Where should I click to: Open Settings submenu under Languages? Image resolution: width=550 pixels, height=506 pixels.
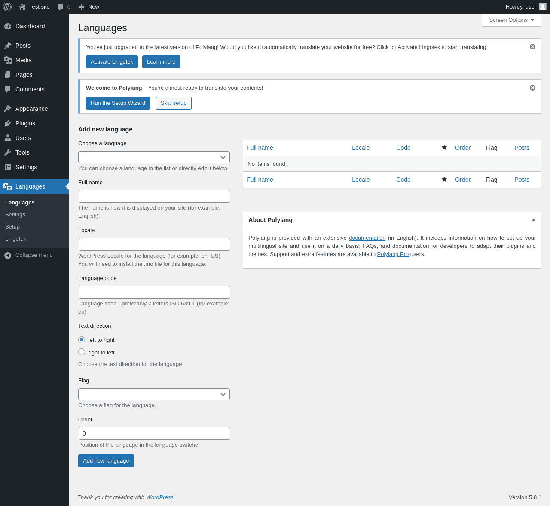pos(15,215)
